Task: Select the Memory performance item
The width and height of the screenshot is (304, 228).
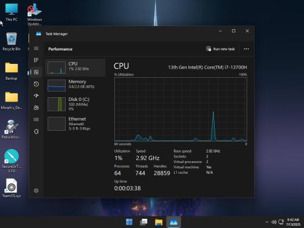Action: (x=75, y=85)
